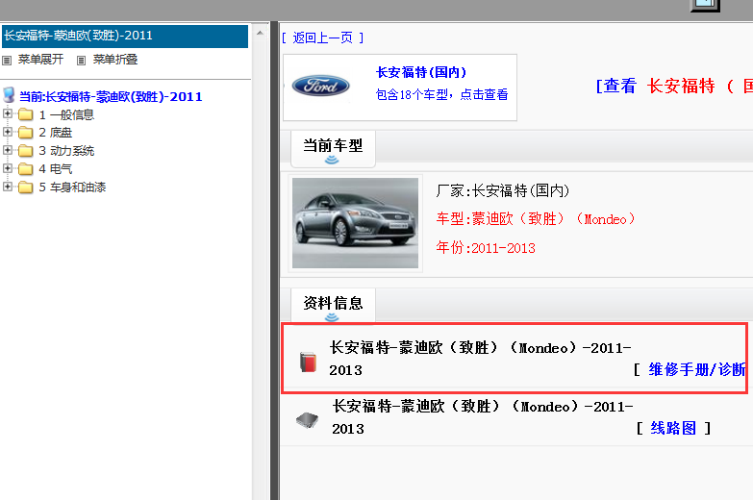
Task: Click the vertical divider between panels
Action: tap(274, 261)
